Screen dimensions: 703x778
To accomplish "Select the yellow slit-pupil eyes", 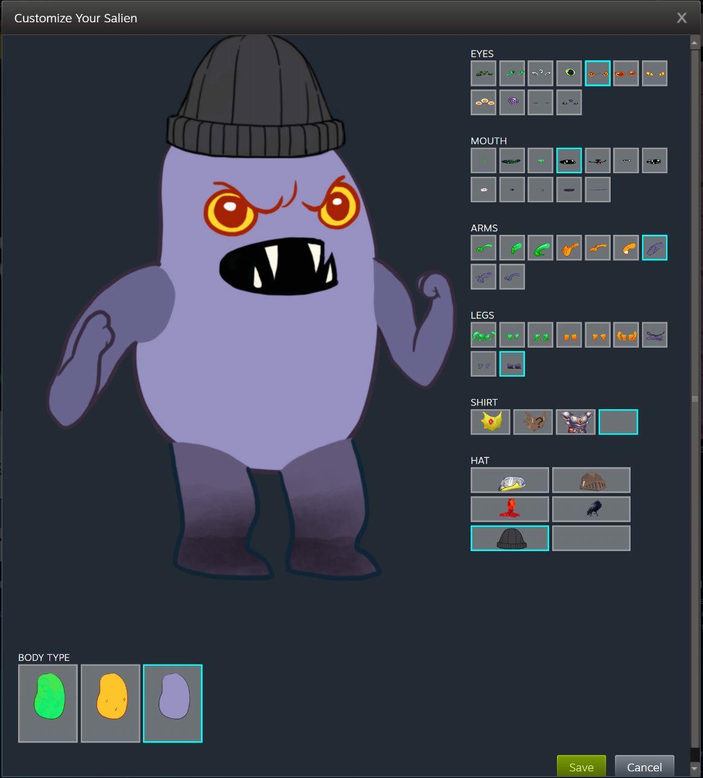I will [x=655, y=74].
